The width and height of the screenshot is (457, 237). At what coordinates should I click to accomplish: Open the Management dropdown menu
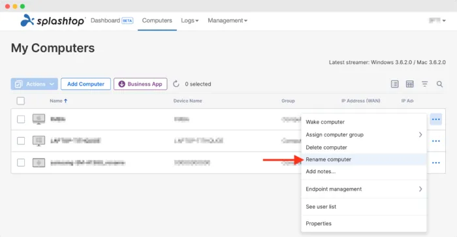pos(227,21)
